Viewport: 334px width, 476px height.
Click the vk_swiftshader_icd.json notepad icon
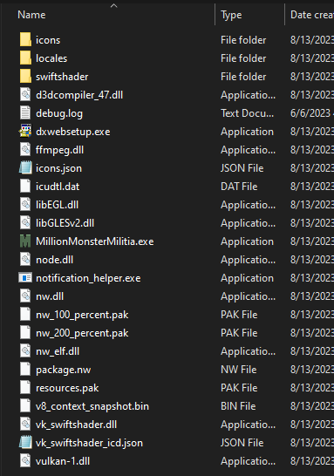pyautogui.click(x=25, y=443)
